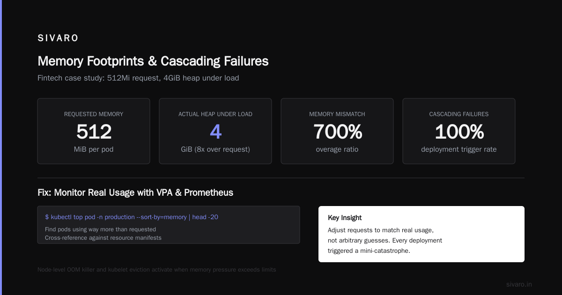
Task: Click the purple number 4 value
Action: click(x=215, y=132)
